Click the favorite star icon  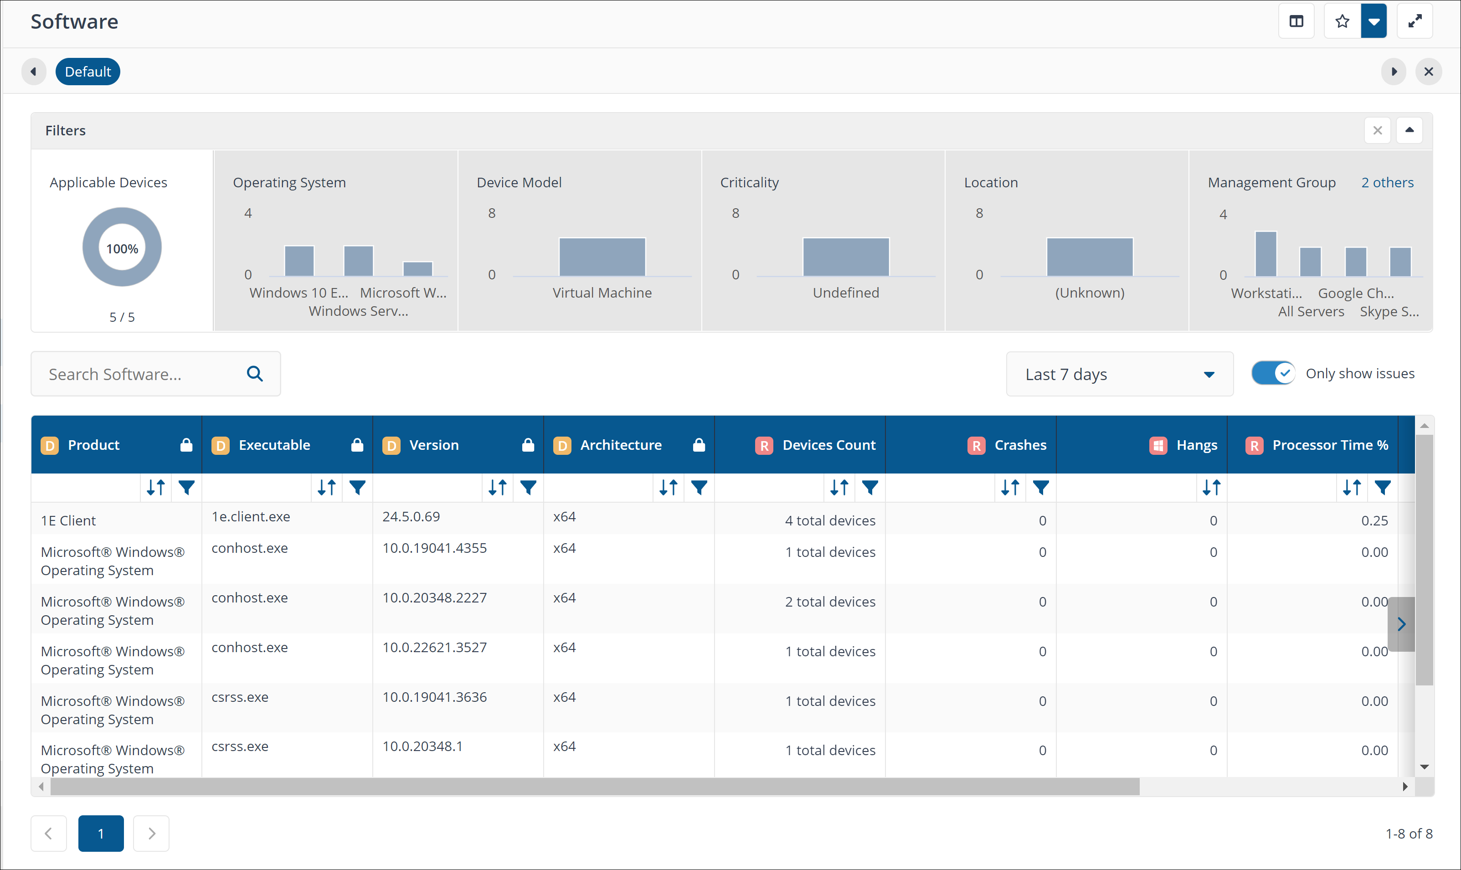pos(1342,22)
